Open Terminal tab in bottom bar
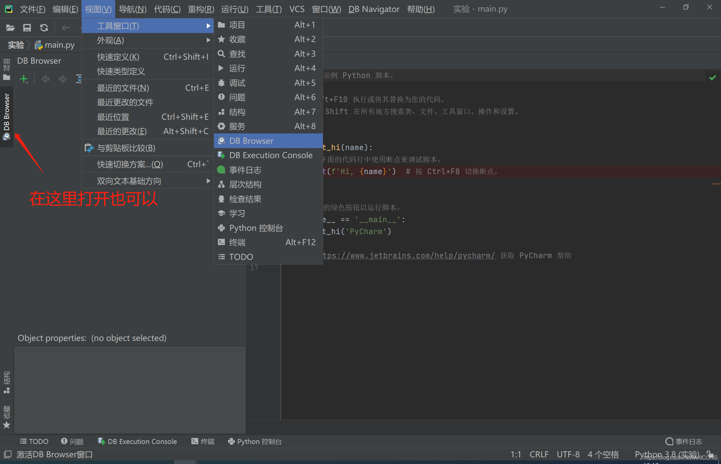Viewport: 721px width, 464px height. (x=203, y=441)
